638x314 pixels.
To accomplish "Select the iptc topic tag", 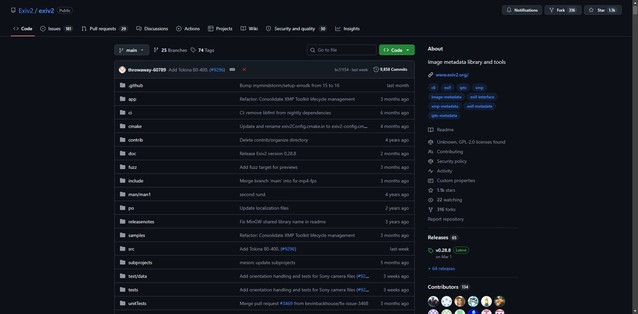I will (463, 88).
